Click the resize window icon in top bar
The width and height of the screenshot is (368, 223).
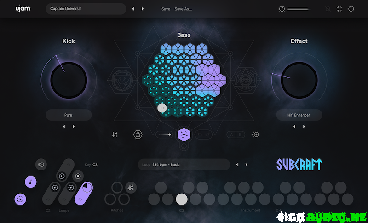(339, 9)
